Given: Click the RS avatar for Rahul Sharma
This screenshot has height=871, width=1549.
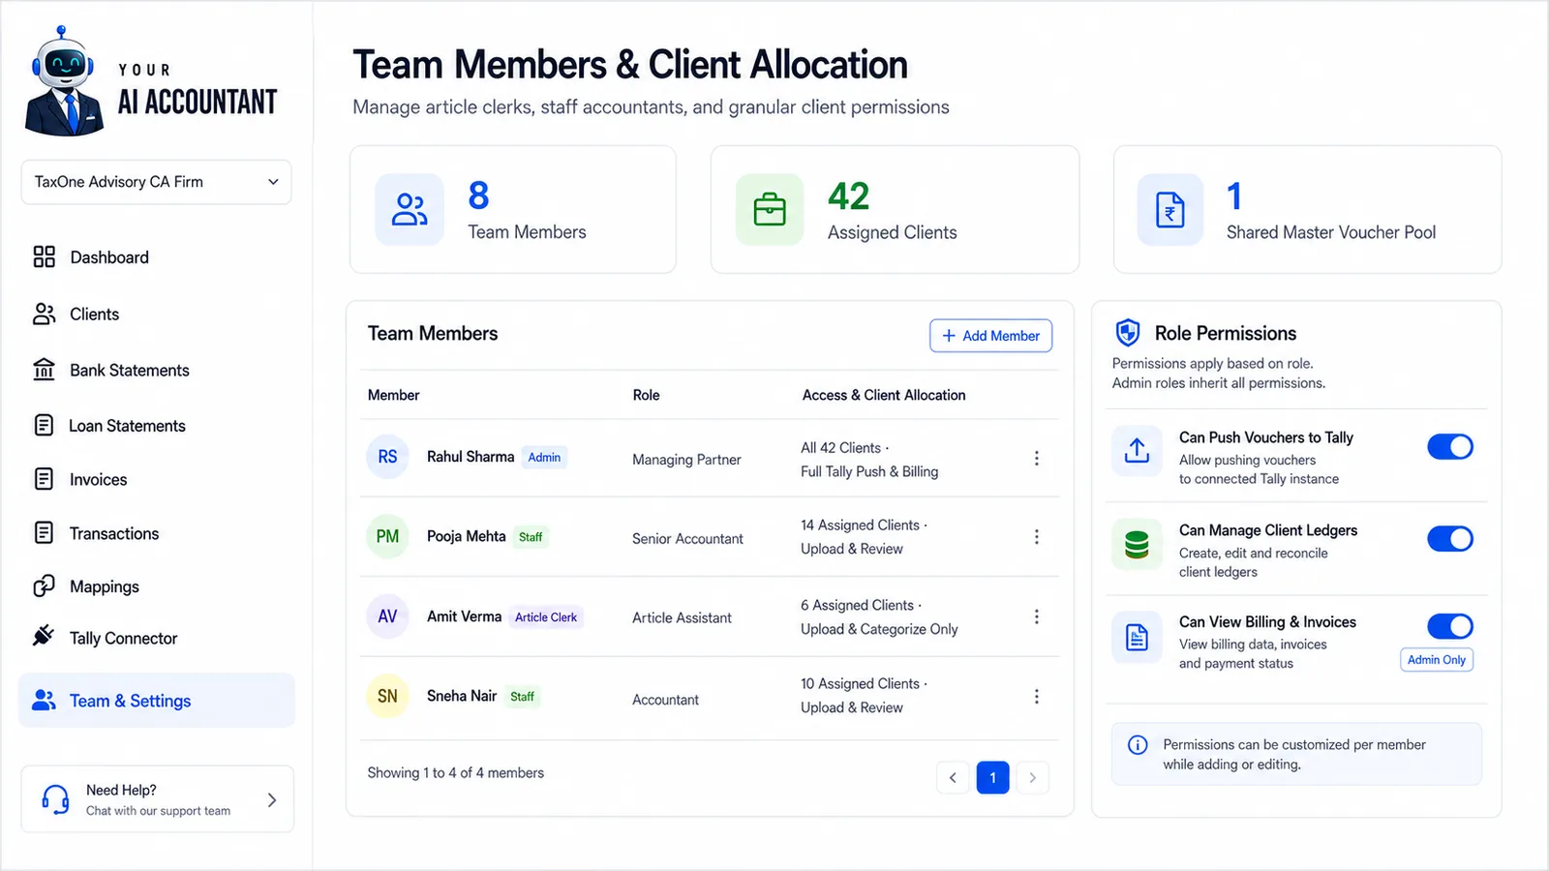Looking at the screenshot, I should tap(387, 457).
